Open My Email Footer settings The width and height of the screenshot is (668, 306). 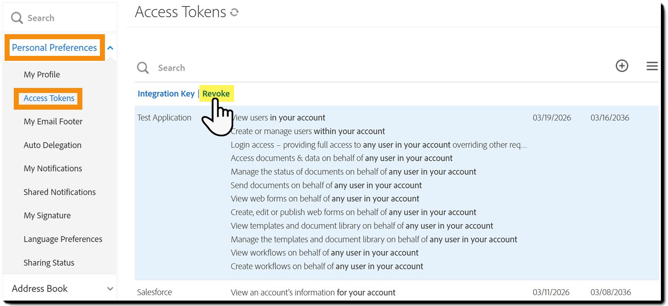pos(53,121)
